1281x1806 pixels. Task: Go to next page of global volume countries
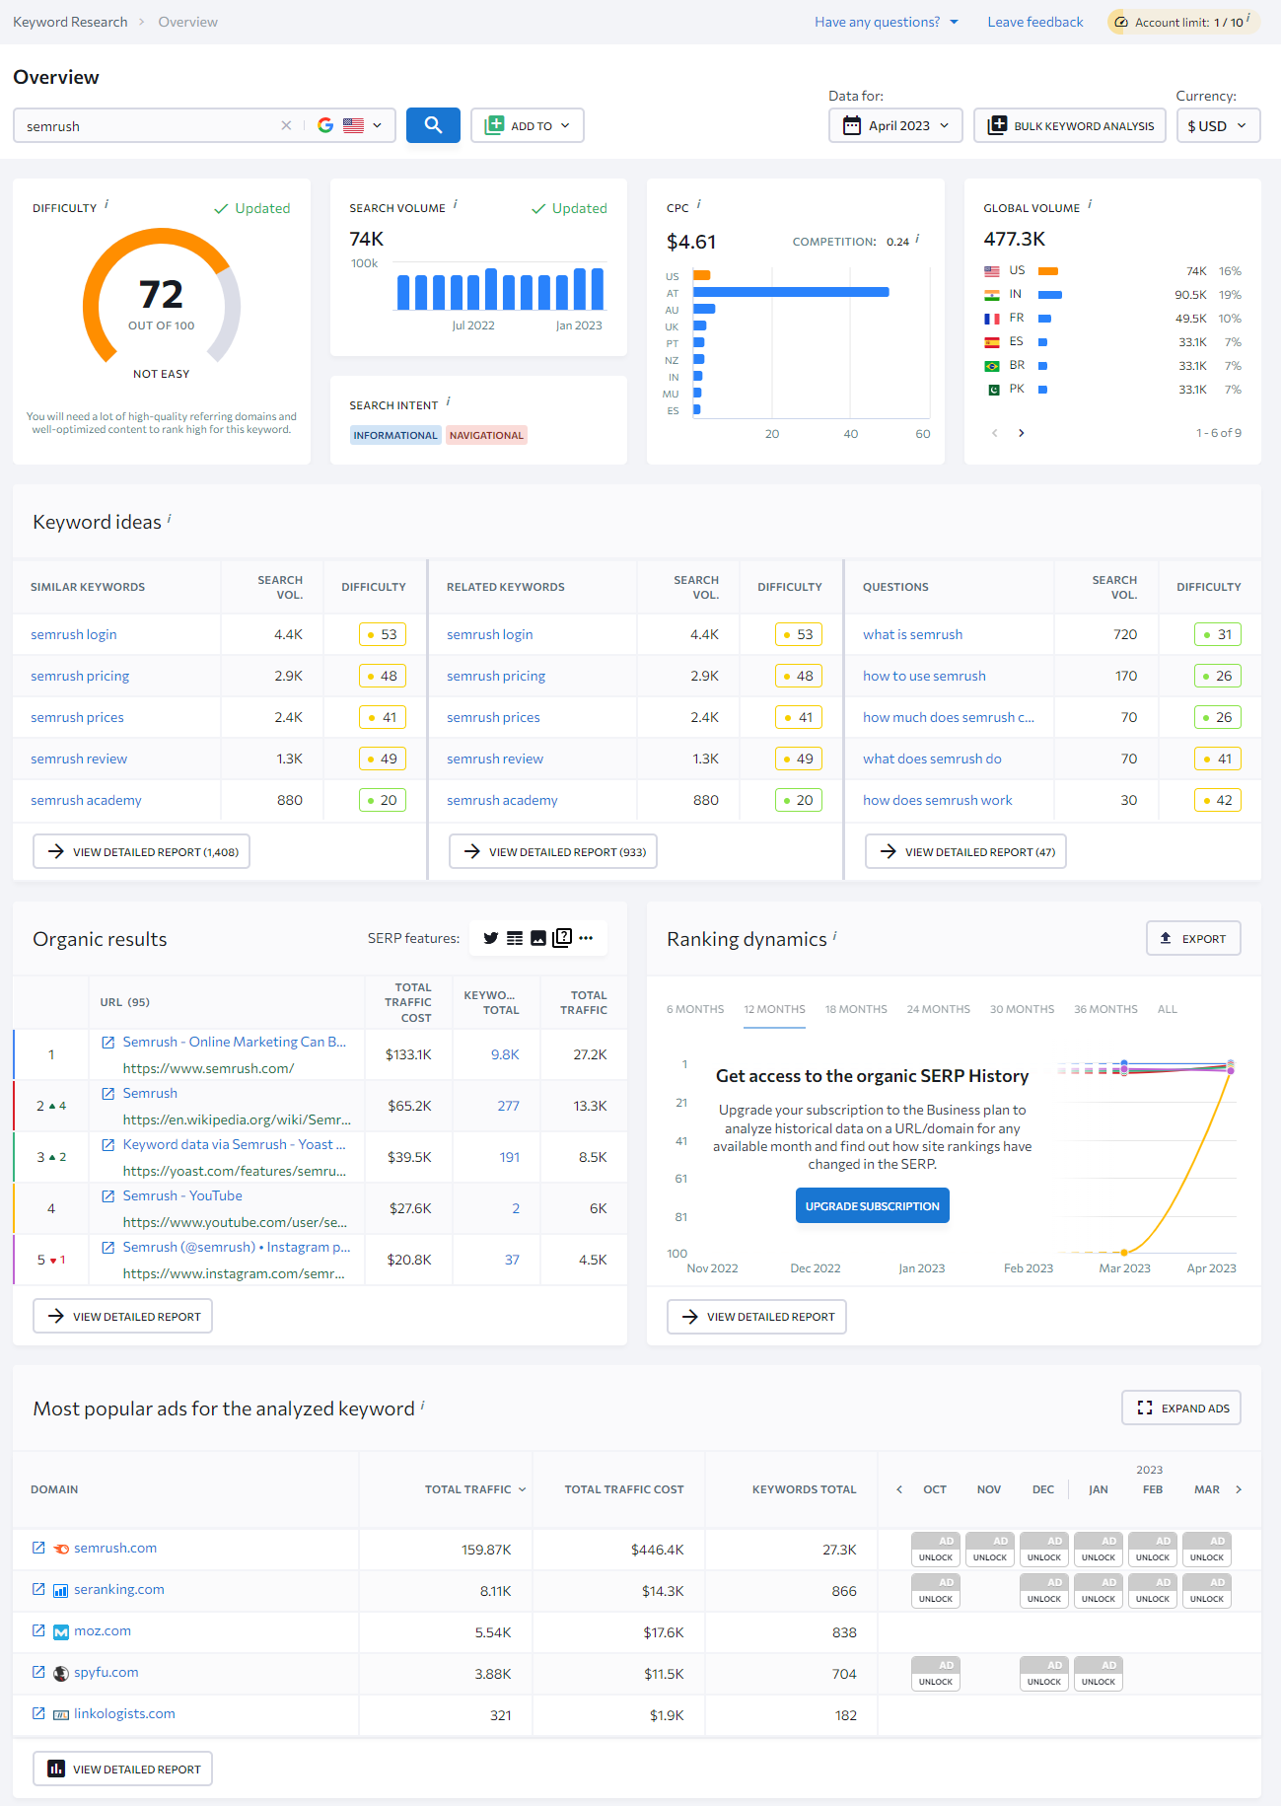point(1021,433)
